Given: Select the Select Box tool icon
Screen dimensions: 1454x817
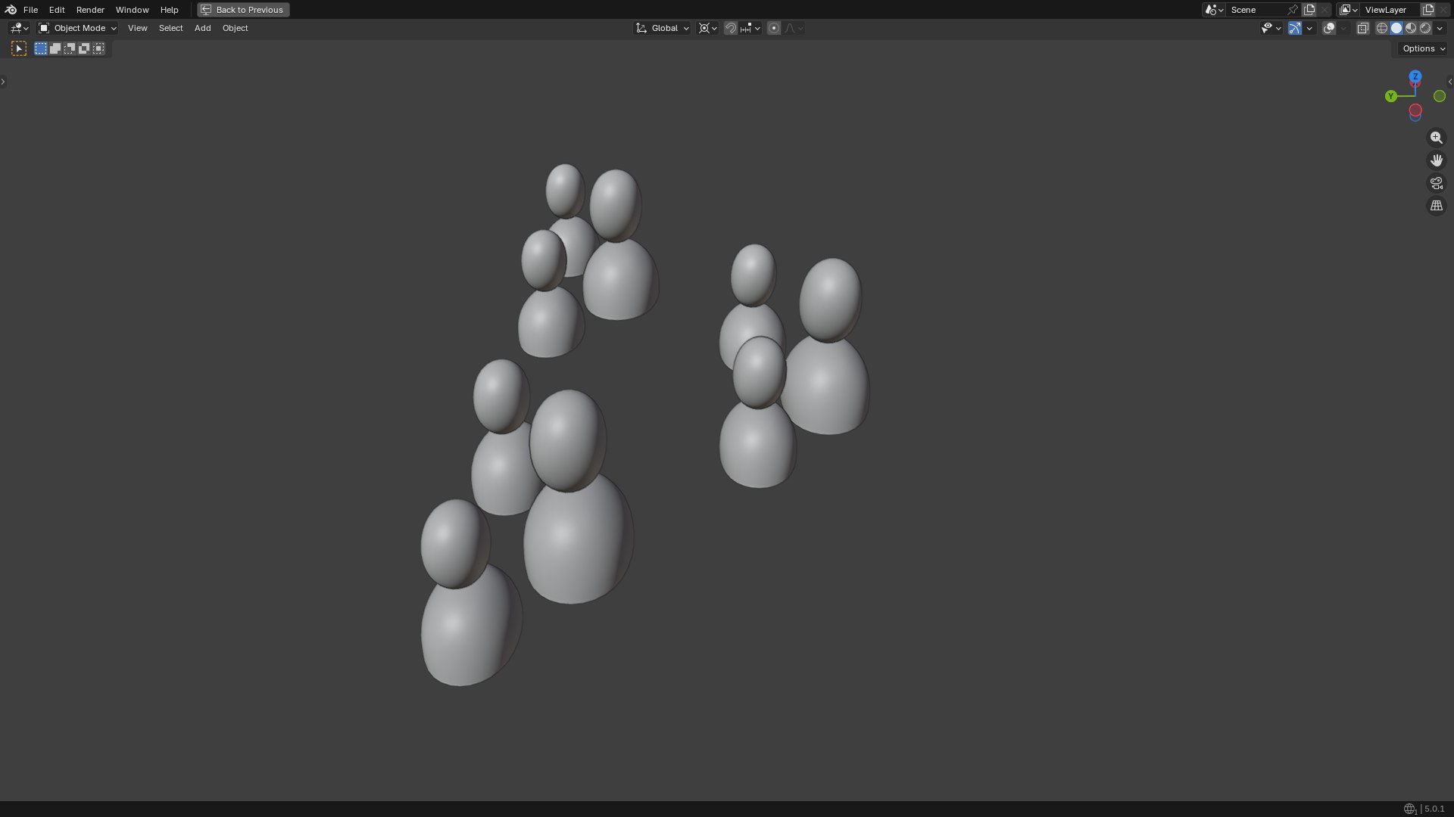Looking at the screenshot, I should [19, 48].
